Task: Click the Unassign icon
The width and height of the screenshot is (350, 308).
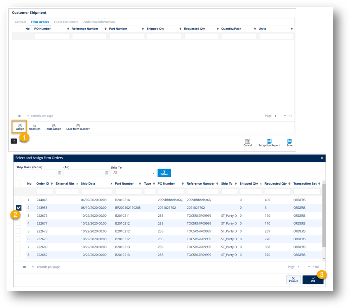Action: tap(35, 126)
